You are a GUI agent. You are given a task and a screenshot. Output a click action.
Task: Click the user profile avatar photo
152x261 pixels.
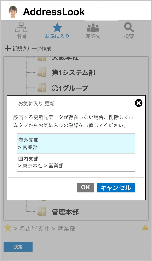[13, 12]
